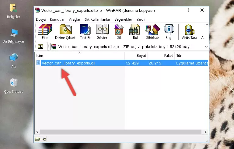Click the 26,215 packed size value
Viewport: 234px width, 149px height.
click(155, 63)
